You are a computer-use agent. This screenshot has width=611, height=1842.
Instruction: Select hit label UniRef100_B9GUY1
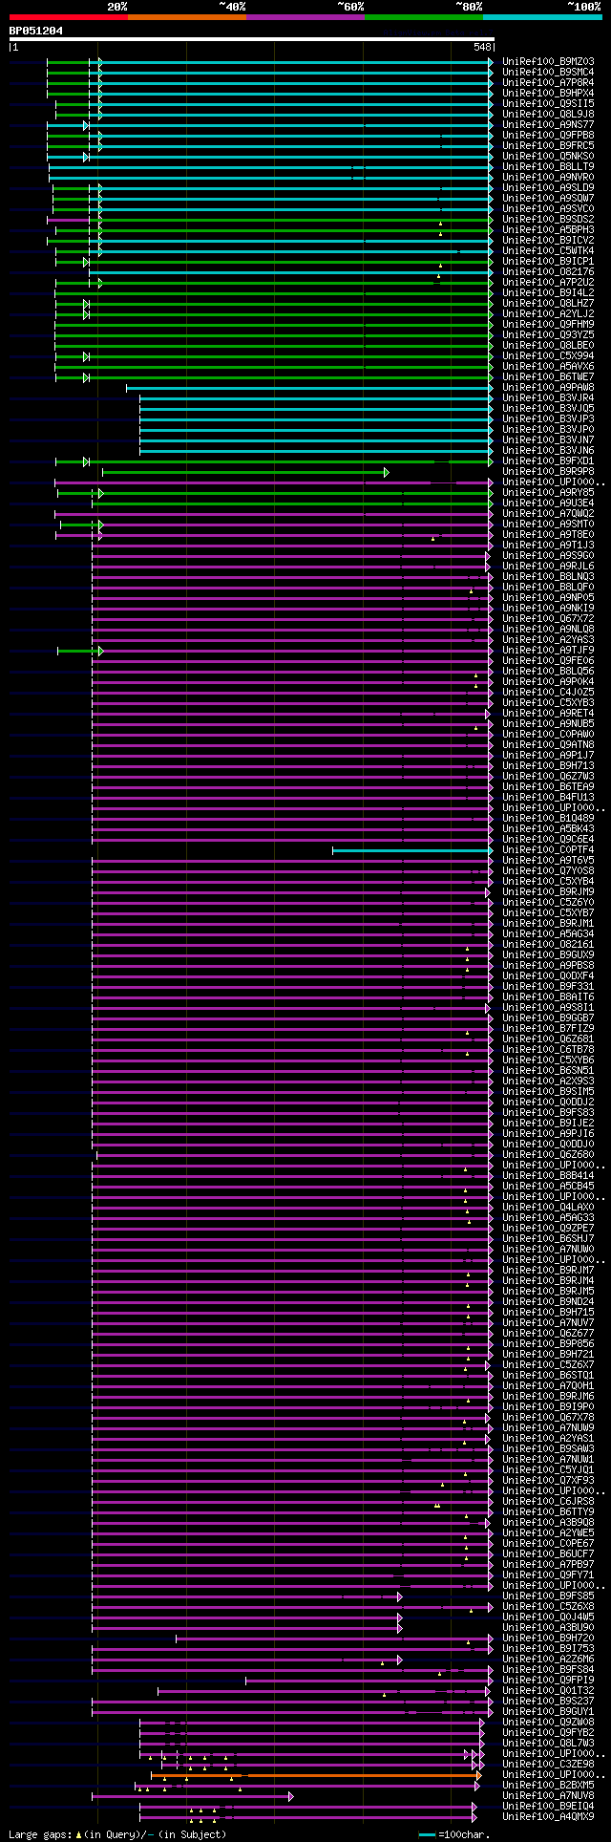548,1711
